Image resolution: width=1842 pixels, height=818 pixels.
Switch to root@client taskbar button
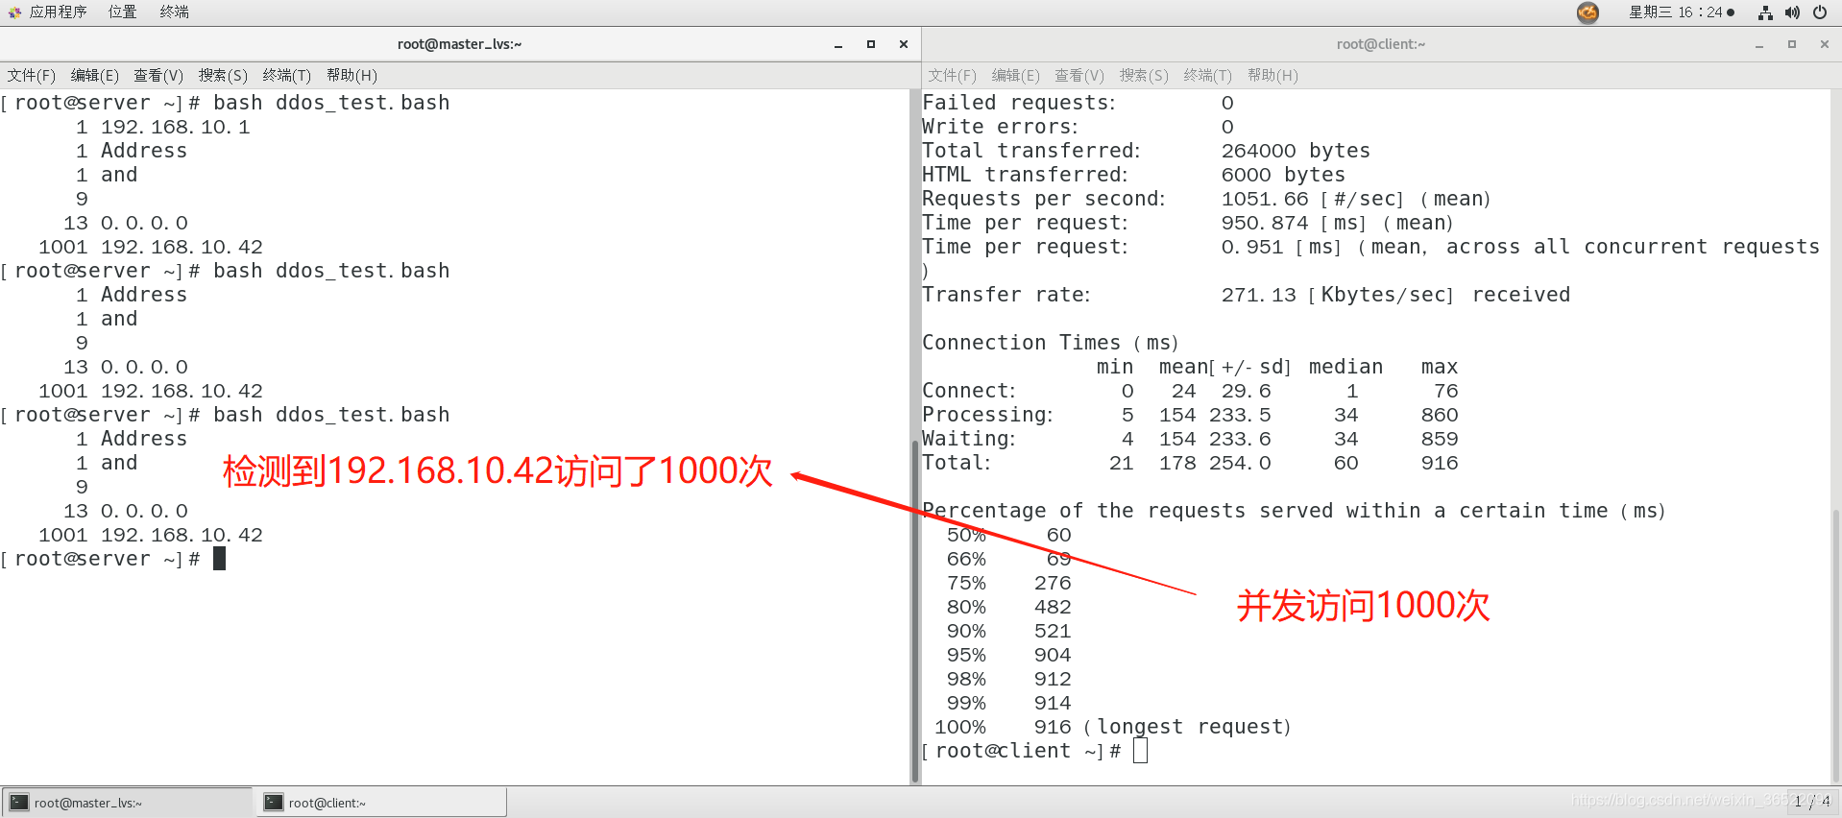point(381,803)
